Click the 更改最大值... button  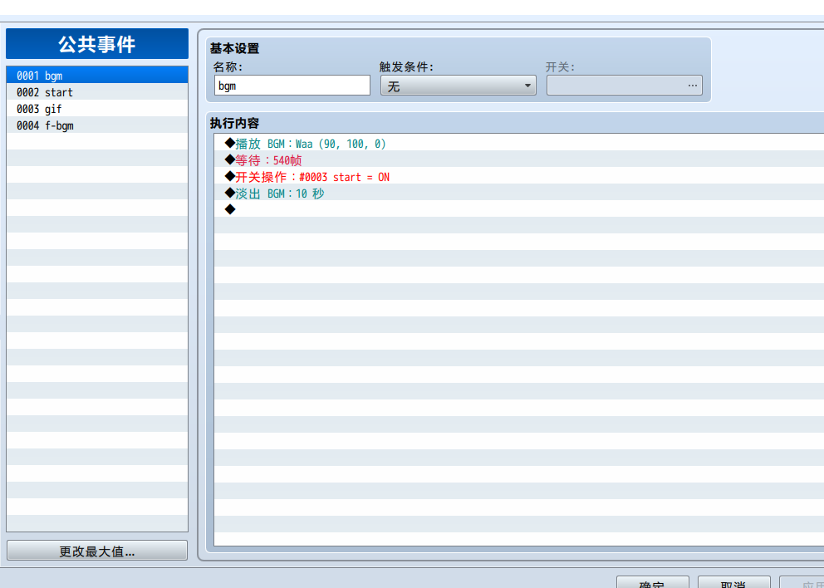tap(97, 551)
